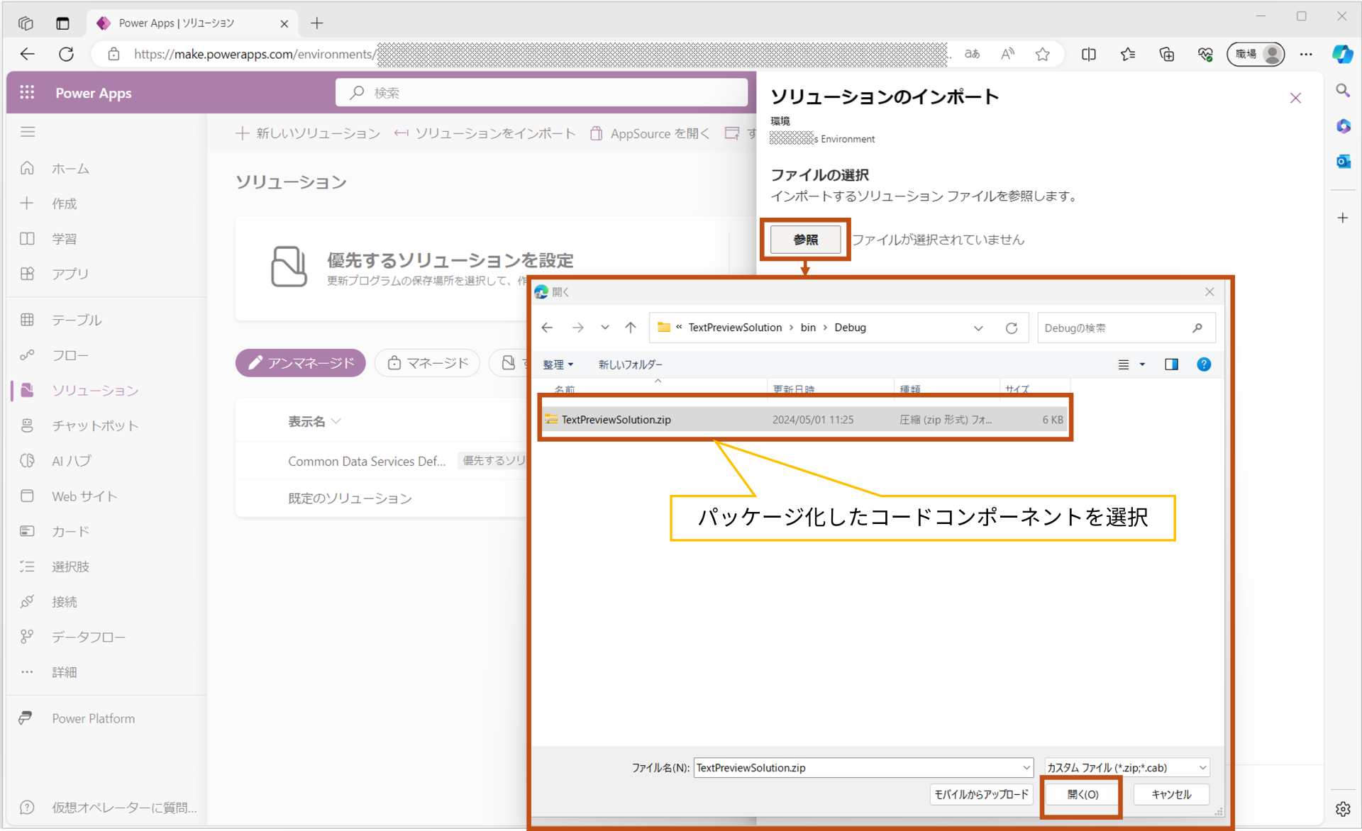Close the ソリューションのインポート panel

[1295, 98]
